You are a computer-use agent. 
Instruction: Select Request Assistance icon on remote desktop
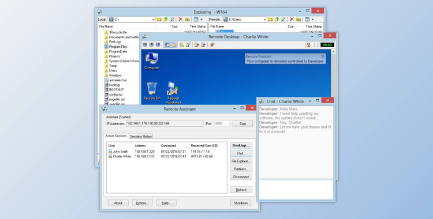tap(173, 93)
